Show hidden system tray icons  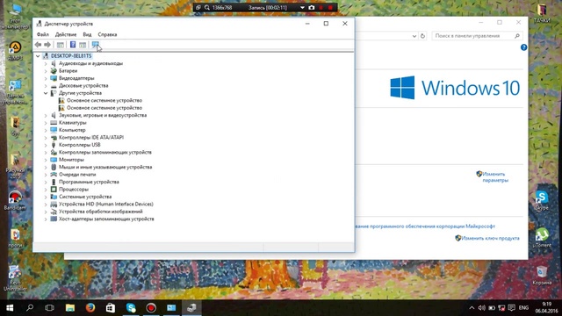472,308
